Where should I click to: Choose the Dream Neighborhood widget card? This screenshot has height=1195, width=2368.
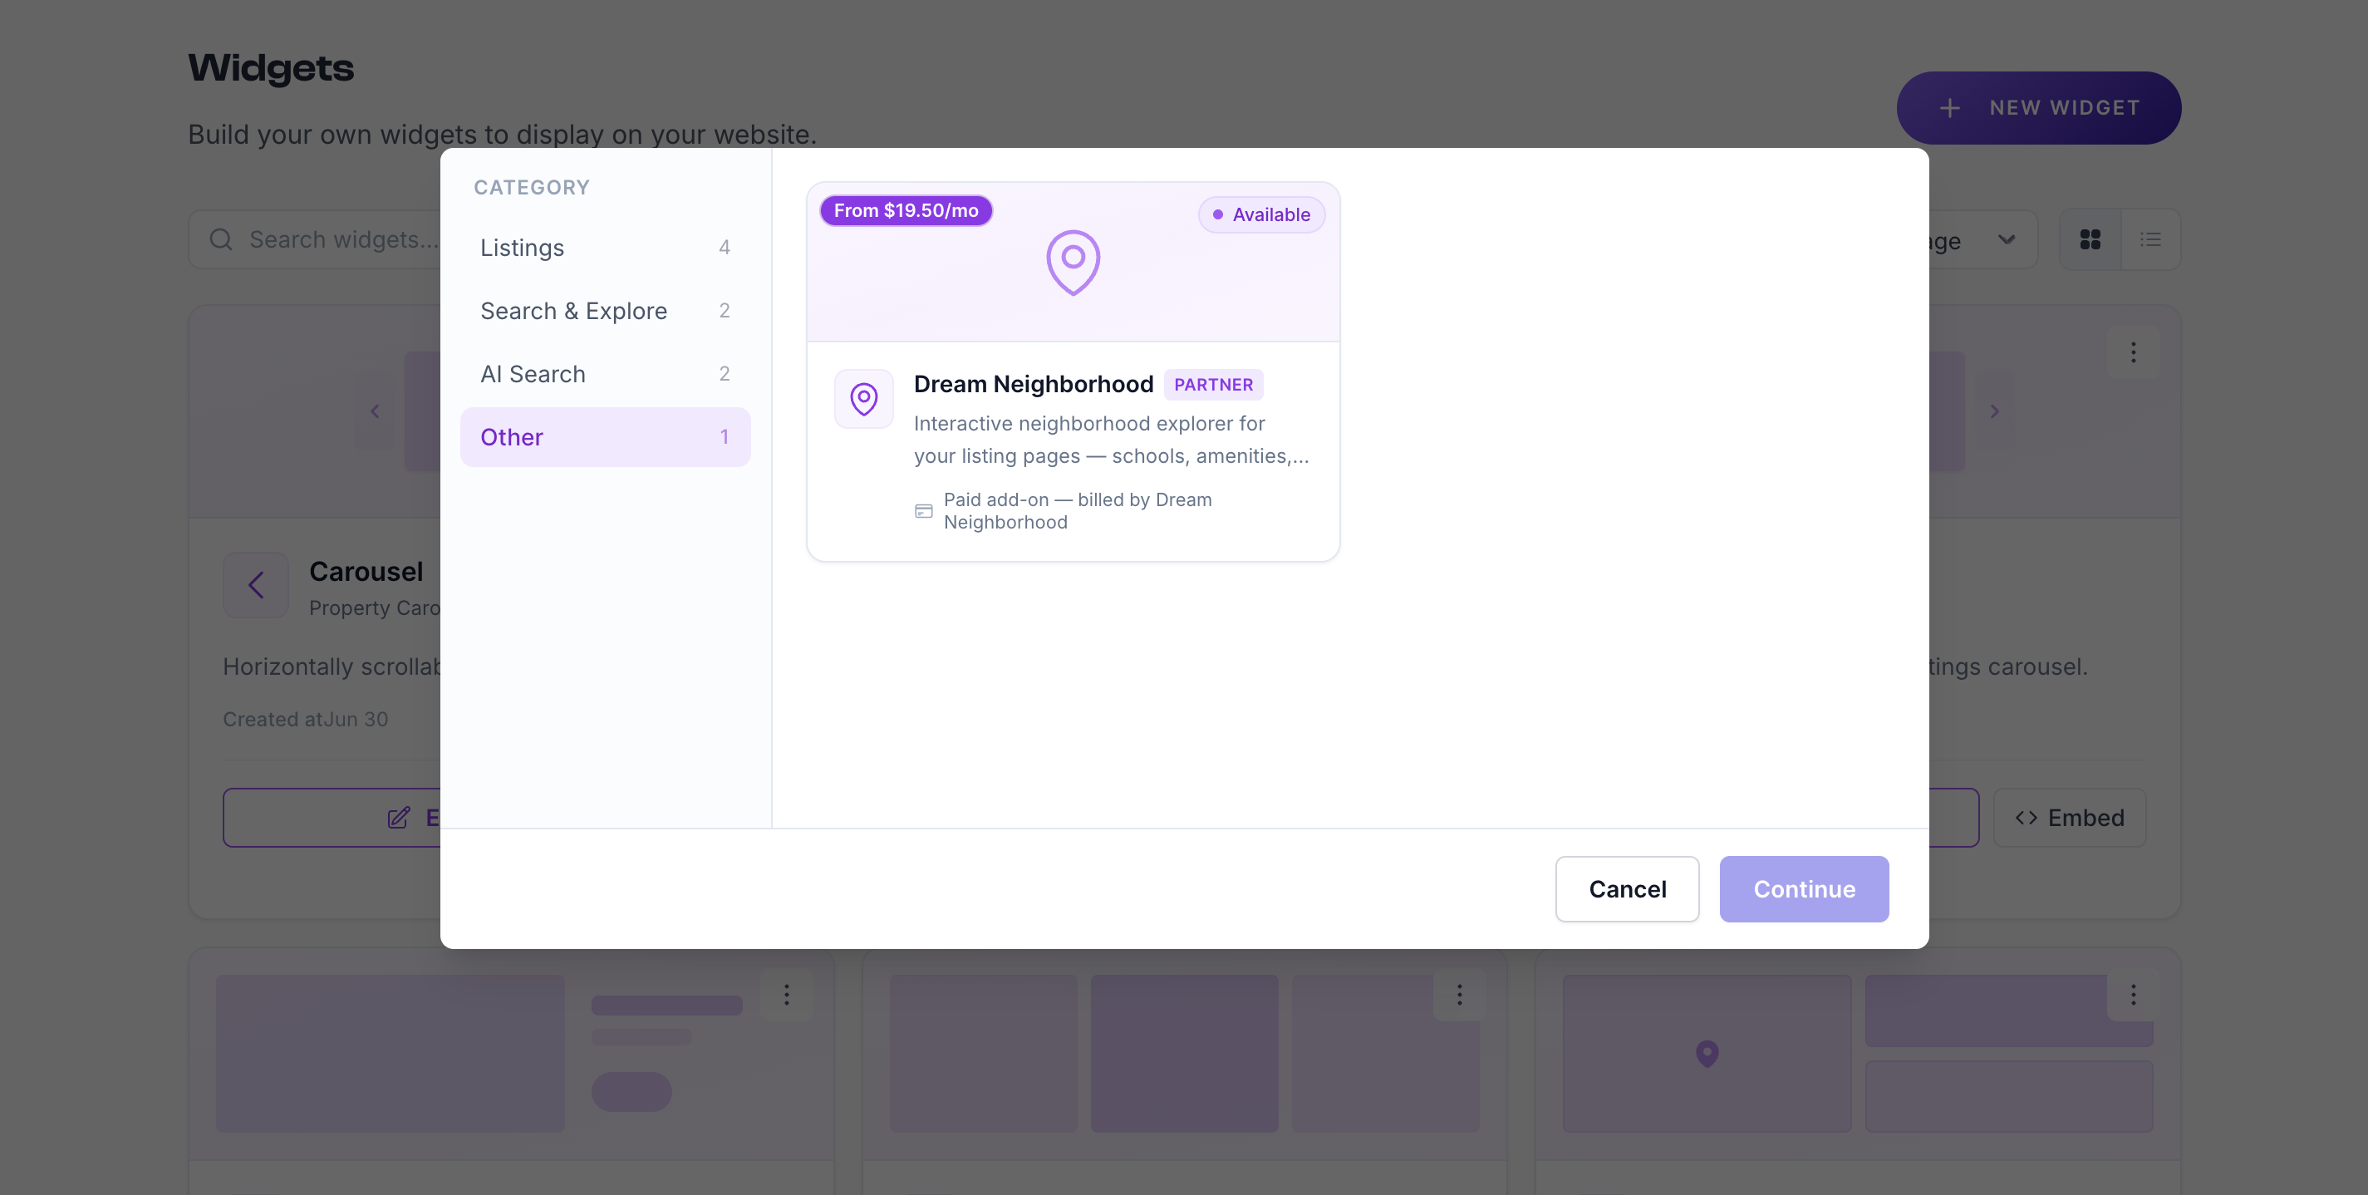[1073, 371]
